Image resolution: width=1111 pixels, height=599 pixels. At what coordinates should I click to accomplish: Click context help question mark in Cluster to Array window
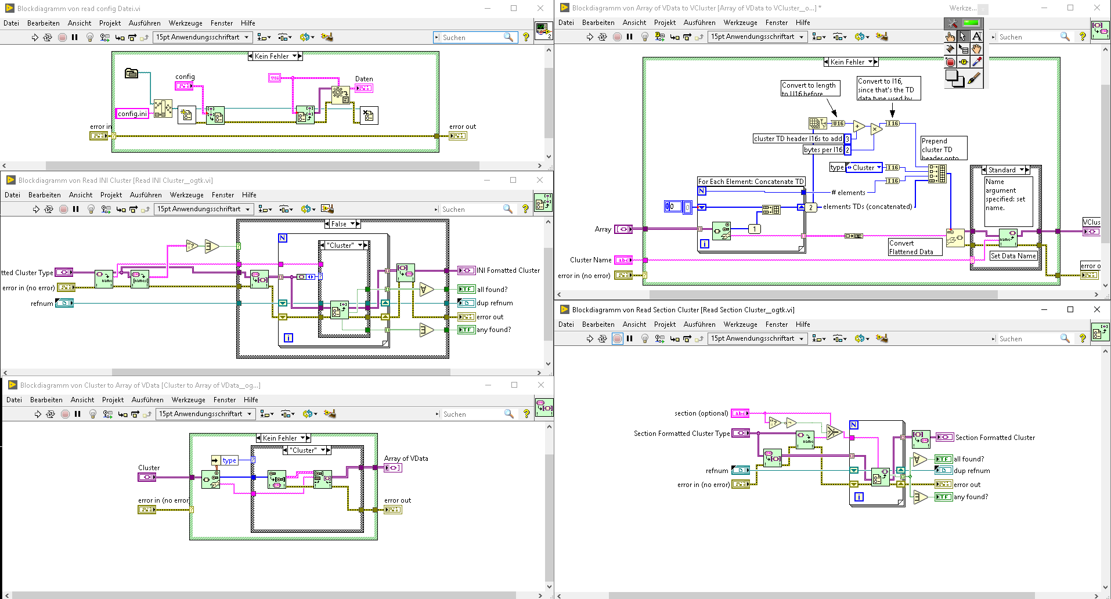coord(526,414)
